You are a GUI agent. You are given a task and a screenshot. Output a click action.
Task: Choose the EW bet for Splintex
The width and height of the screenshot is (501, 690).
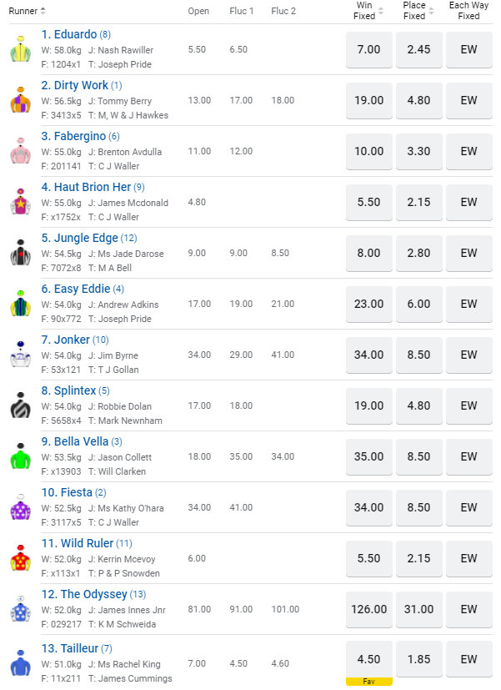point(468,406)
